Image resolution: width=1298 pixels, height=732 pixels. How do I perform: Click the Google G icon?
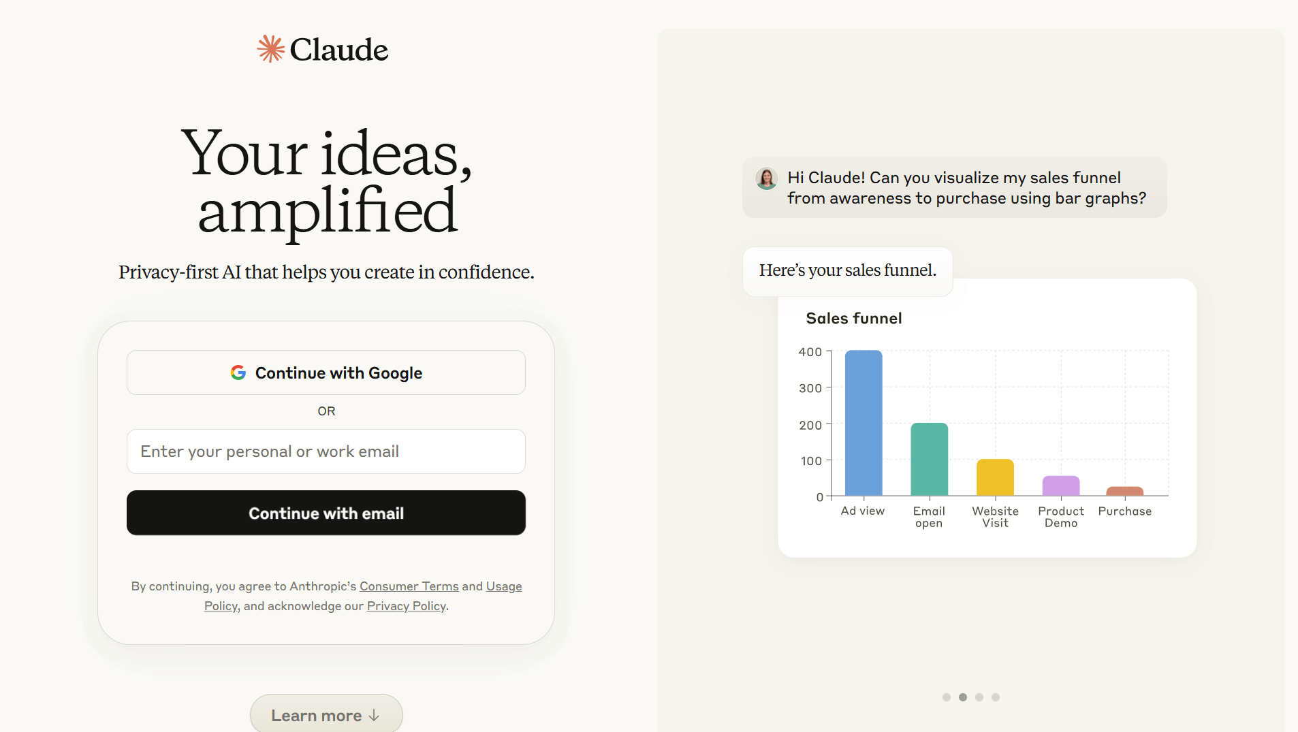pos(238,372)
